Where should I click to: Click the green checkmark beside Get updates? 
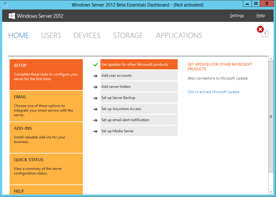coord(96,65)
